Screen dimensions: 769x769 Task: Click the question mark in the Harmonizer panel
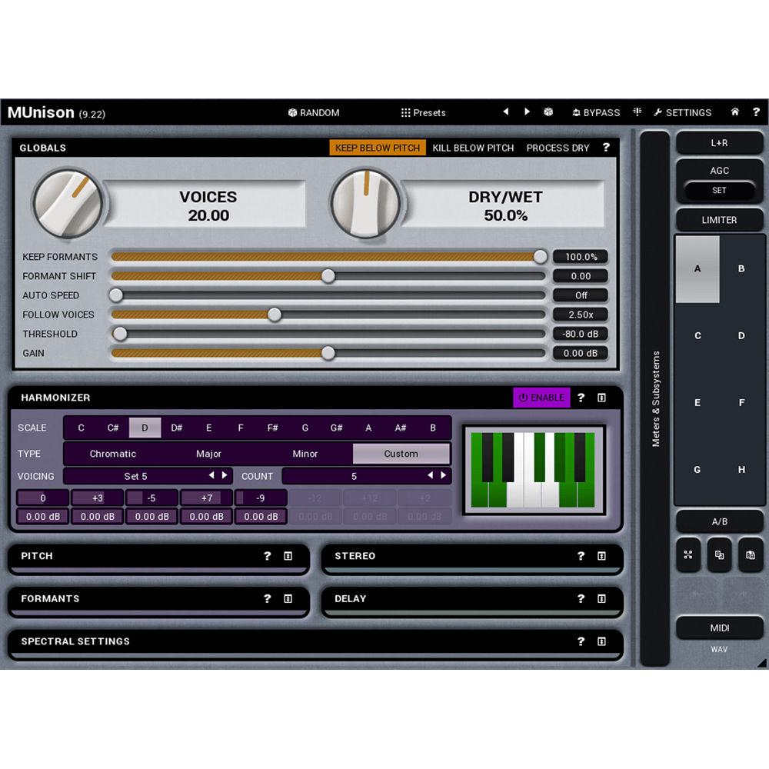tap(581, 398)
